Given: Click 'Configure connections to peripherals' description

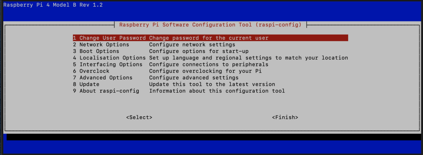Looking at the screenshot, I should pos(209,65).
